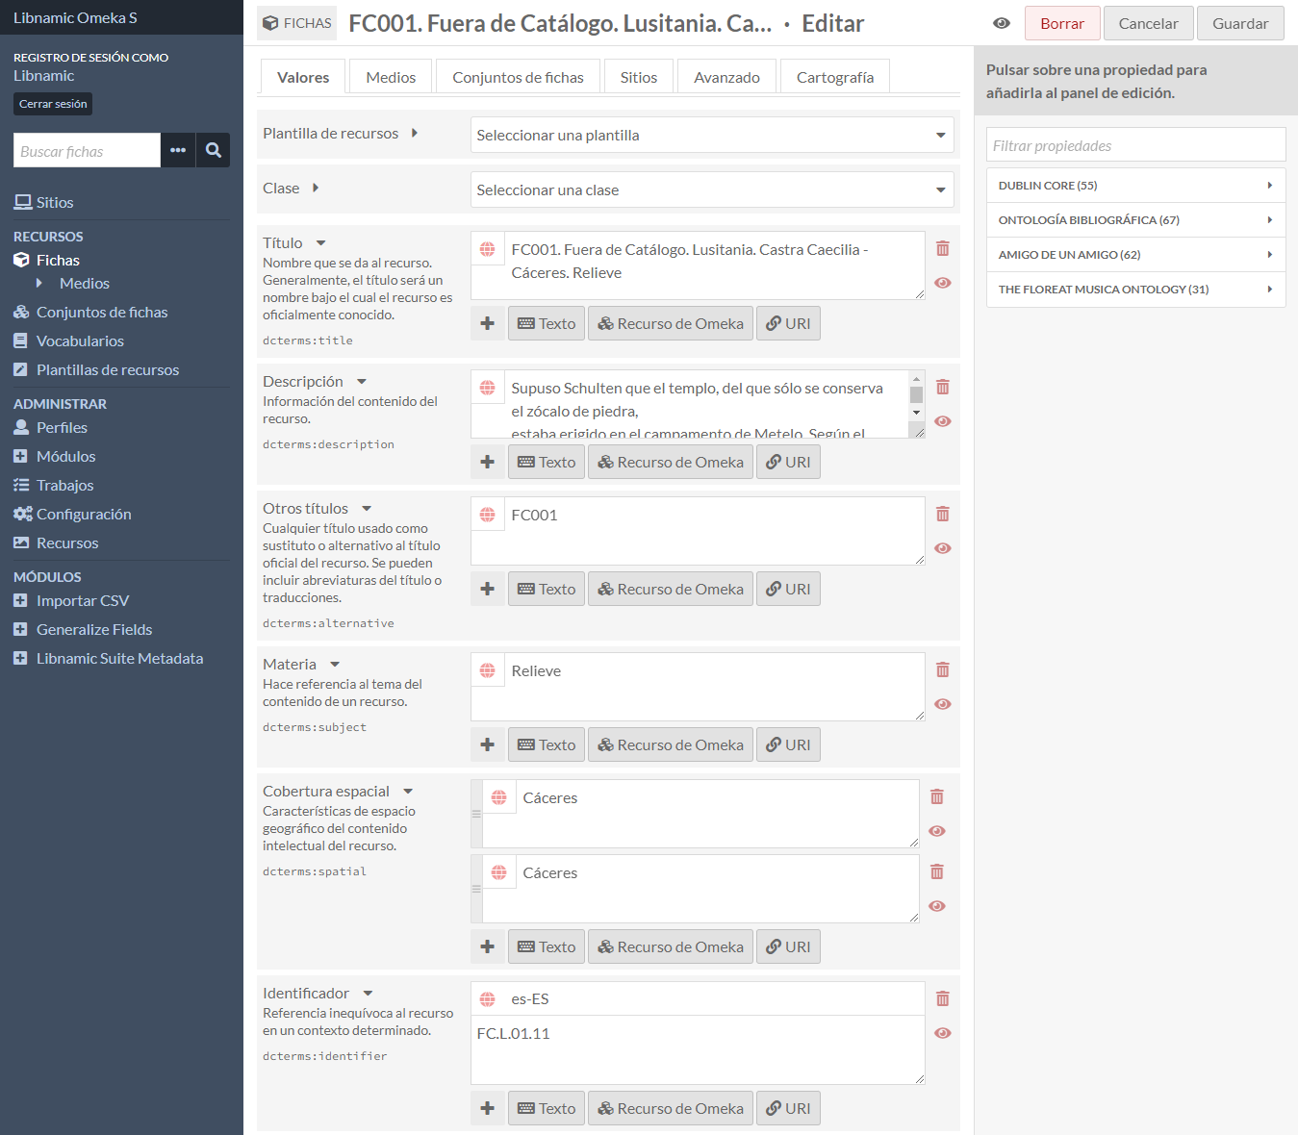Add URI value under Título
This screenshot has height=1135, width=1298.
[788, 323]
